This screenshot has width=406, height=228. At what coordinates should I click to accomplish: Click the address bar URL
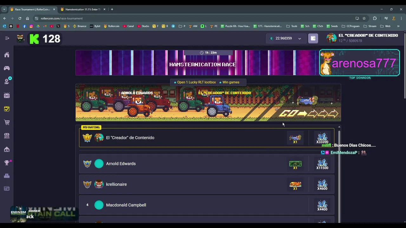point(62,18)
